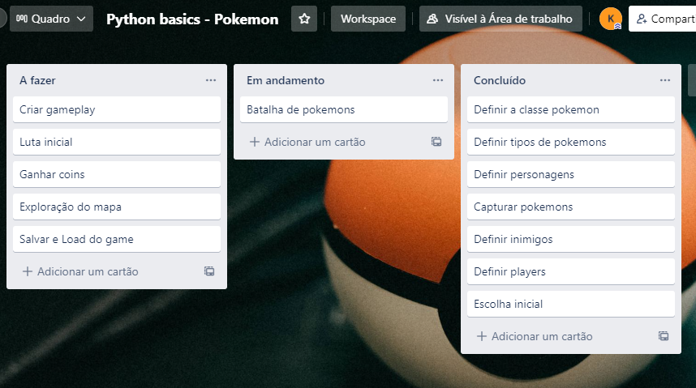Open the Definir inimigos card
Viewport: 696px width, 388px height.
[x=571, y=239]
